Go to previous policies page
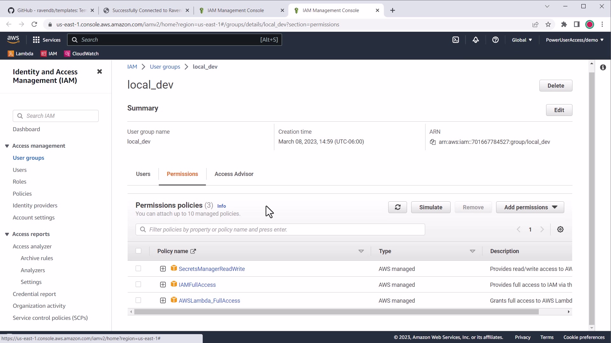The height and width of the screenshot is (343, 611). pos(518,229)
